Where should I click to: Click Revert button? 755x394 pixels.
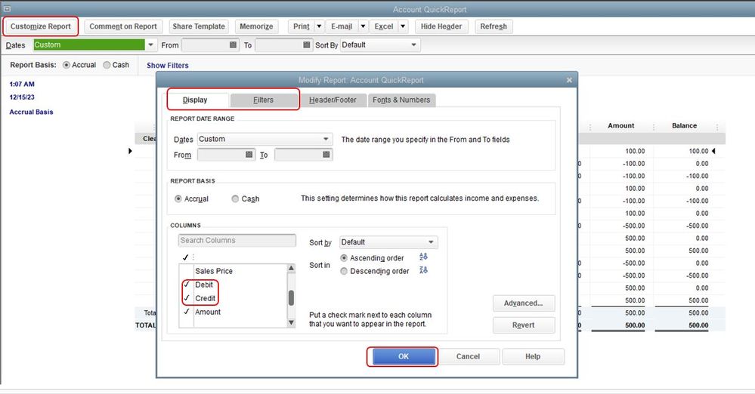[524, 325]
